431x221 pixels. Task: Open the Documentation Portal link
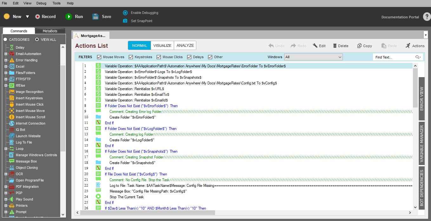pos(400,17)
